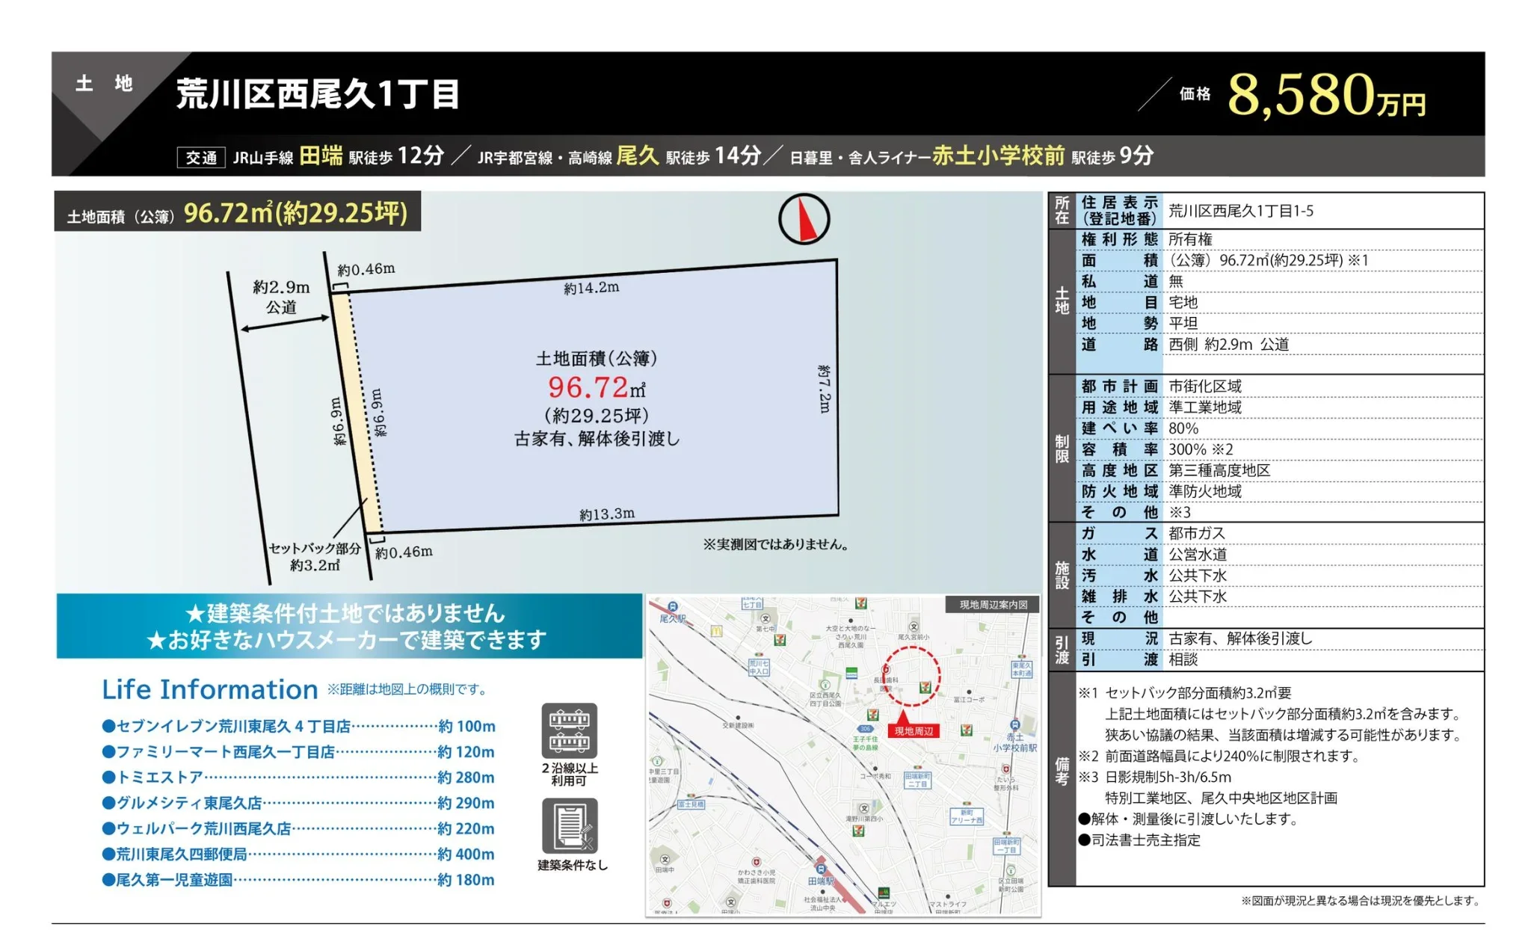Click the red 現地周辺 marker on map
The width and height of the screenshot is (1537, 936).
coord(913,728)
